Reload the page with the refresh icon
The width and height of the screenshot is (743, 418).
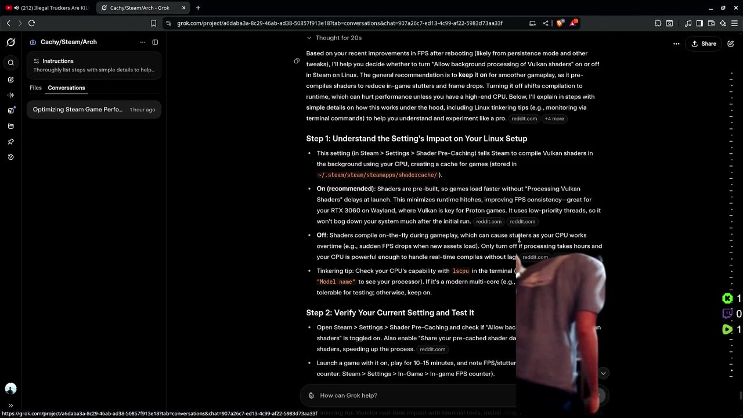tap(32, 23)
